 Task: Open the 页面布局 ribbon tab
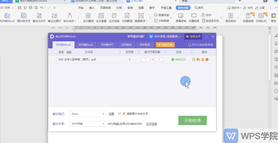tap(105, 8)
